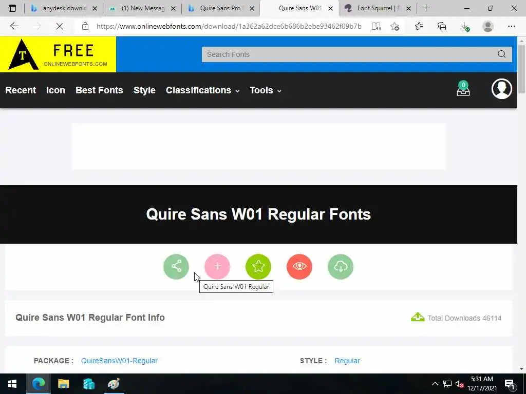Open the Style menu item

144,90
